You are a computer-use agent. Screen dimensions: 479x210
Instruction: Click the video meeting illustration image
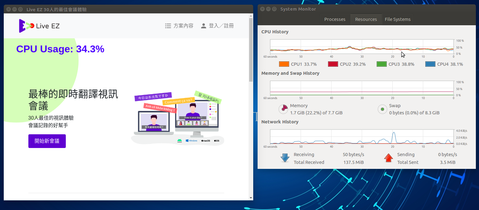(177, 118)
